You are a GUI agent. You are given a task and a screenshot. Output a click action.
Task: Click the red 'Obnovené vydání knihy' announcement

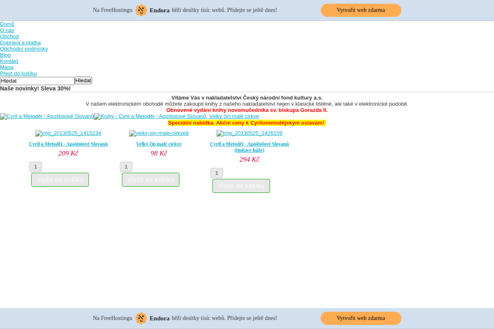[x=247, y=110]
